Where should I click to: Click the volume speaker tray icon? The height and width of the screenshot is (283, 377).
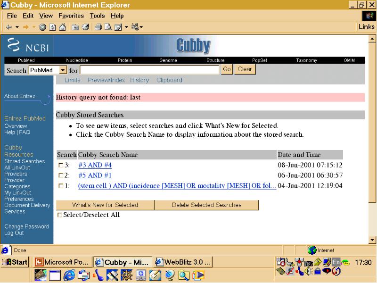click(x=308, y=272)
